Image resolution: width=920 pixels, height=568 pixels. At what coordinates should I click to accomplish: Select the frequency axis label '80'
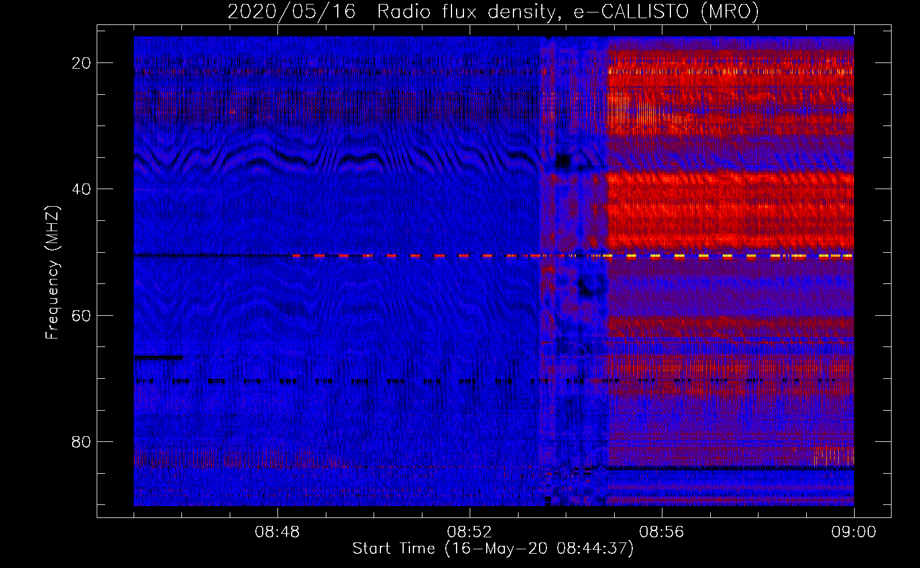[x=81, y=441]
